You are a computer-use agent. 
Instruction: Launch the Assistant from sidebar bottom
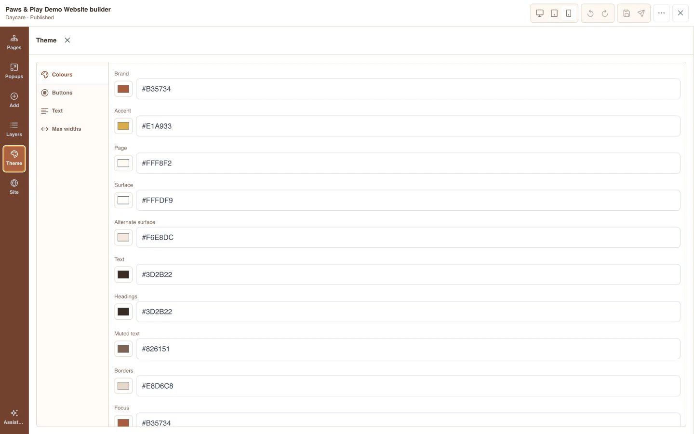tap(14, 417)
